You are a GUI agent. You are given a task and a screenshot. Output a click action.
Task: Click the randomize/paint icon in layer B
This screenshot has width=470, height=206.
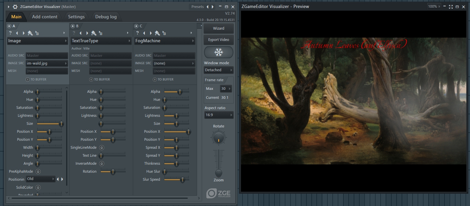pos(94,33)
